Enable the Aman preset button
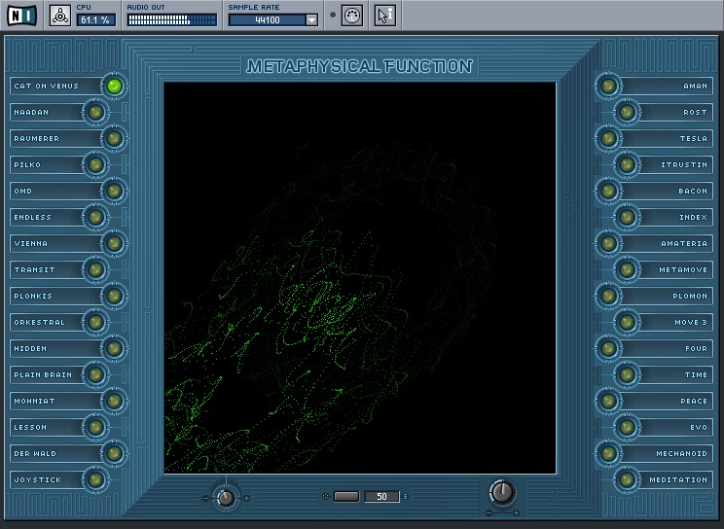The width and height of the screenshot is (724, 529). tap(608, 86)
